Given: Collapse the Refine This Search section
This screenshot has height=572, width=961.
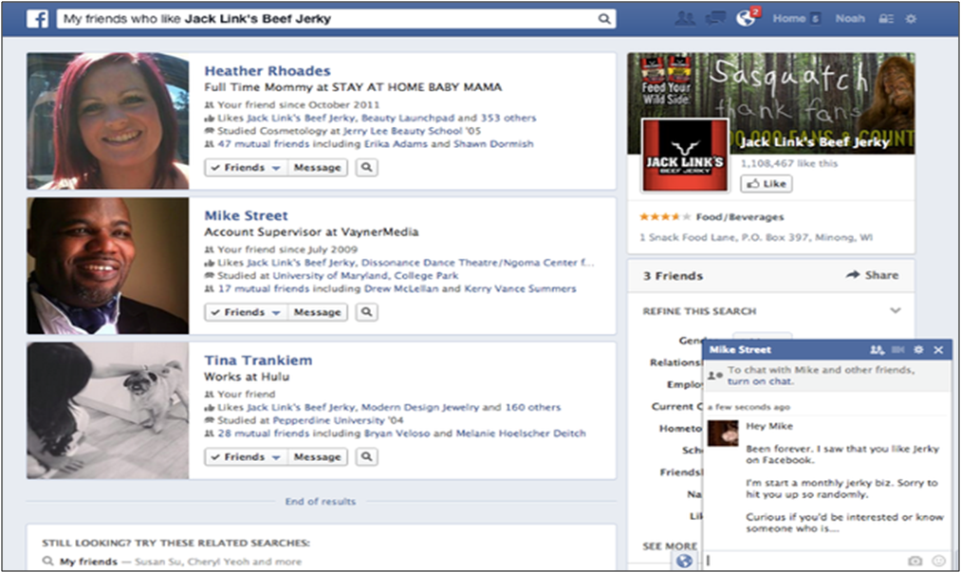Looking at the screenshot, I should click(x=895, y=311).
